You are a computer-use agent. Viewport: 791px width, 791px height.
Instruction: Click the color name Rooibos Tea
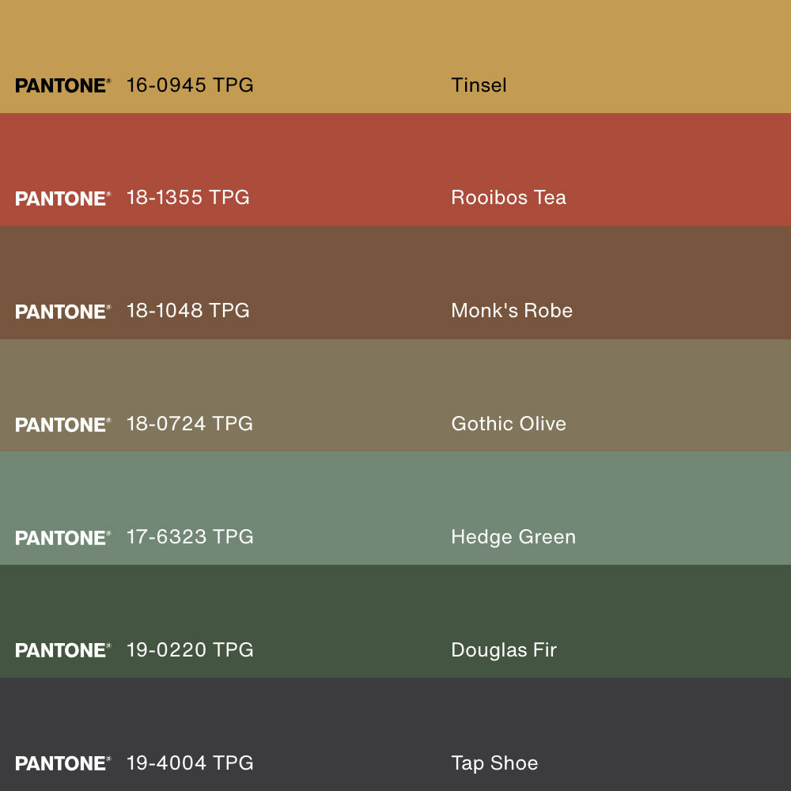tap(509, 198)
